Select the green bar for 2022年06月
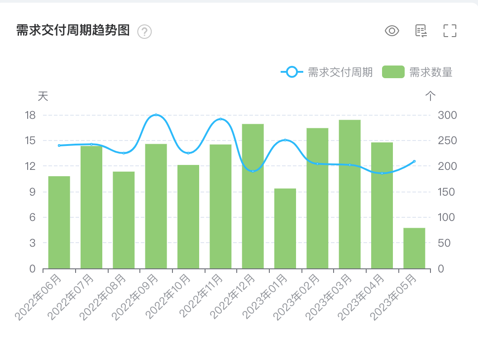The width and height of the screenshot is (478, 347). pyautogui.click(x=59, y=222)
